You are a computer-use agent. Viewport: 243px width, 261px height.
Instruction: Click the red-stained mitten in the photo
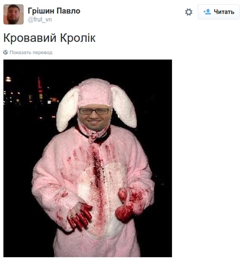[x=129, y=205]
